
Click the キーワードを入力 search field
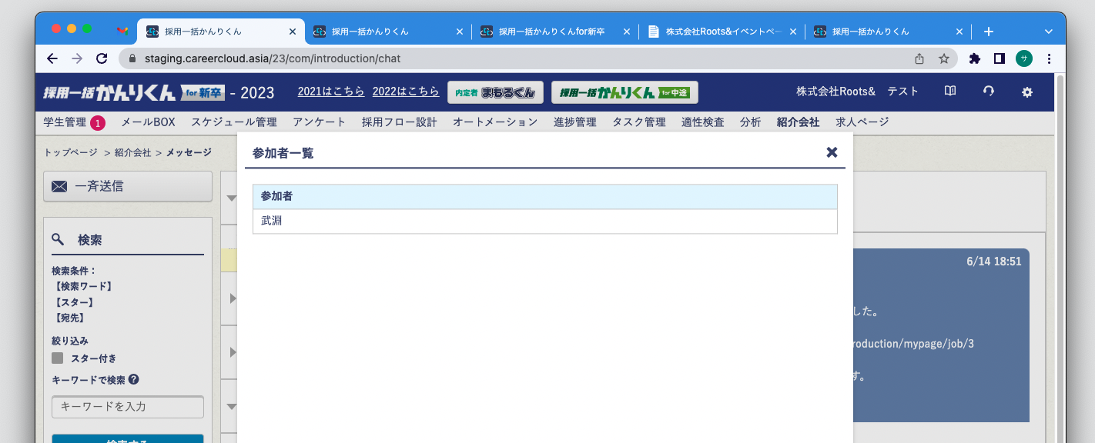tap(127, 407)
